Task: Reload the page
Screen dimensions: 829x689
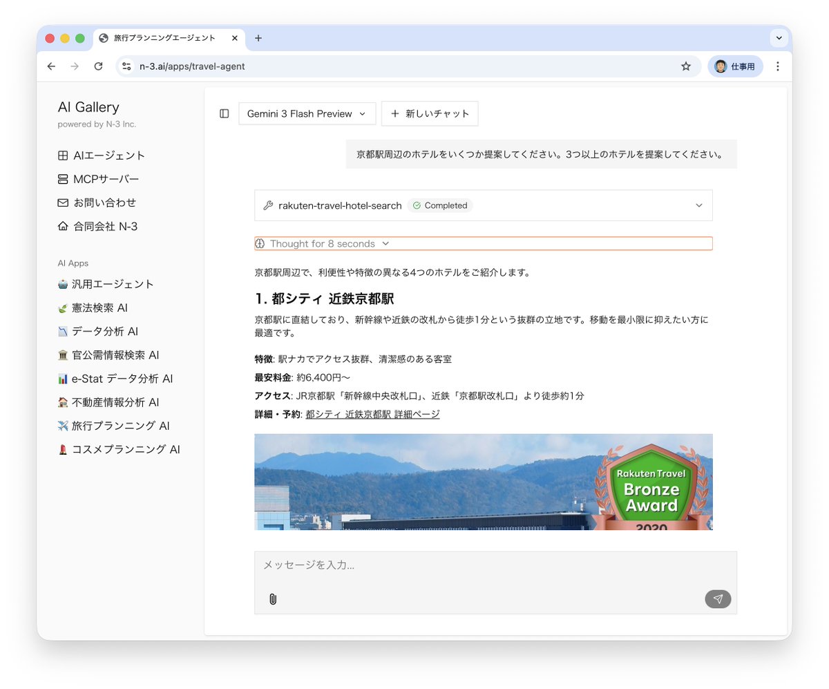Action: click(x=98, y=66)
